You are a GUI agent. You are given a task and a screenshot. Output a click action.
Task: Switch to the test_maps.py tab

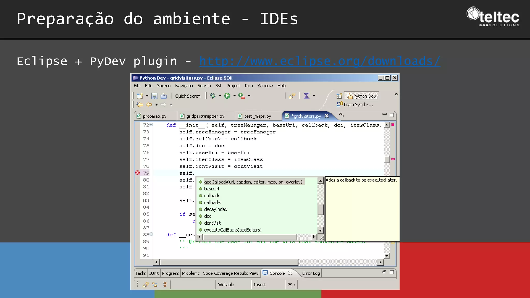click(258, 116)
